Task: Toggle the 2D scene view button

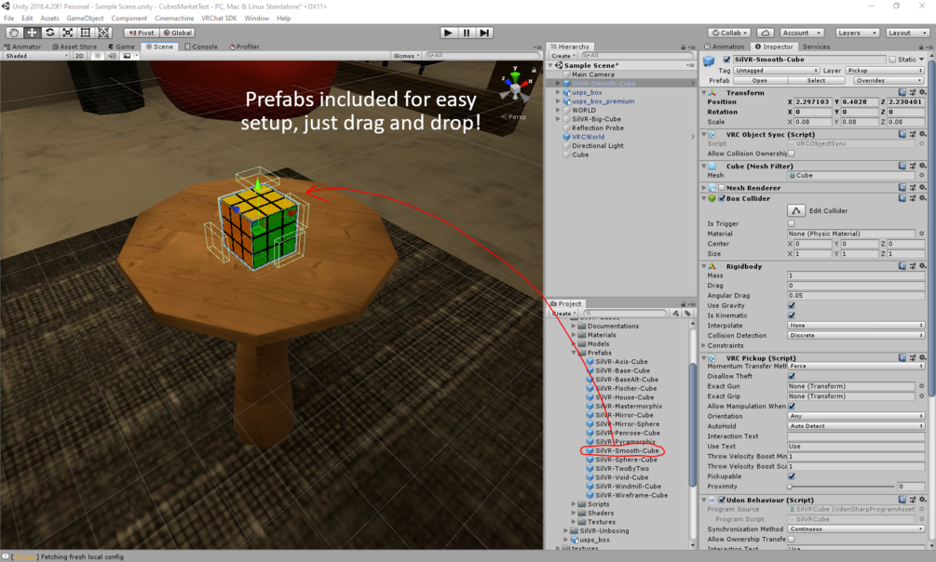Action: (79, 56)
